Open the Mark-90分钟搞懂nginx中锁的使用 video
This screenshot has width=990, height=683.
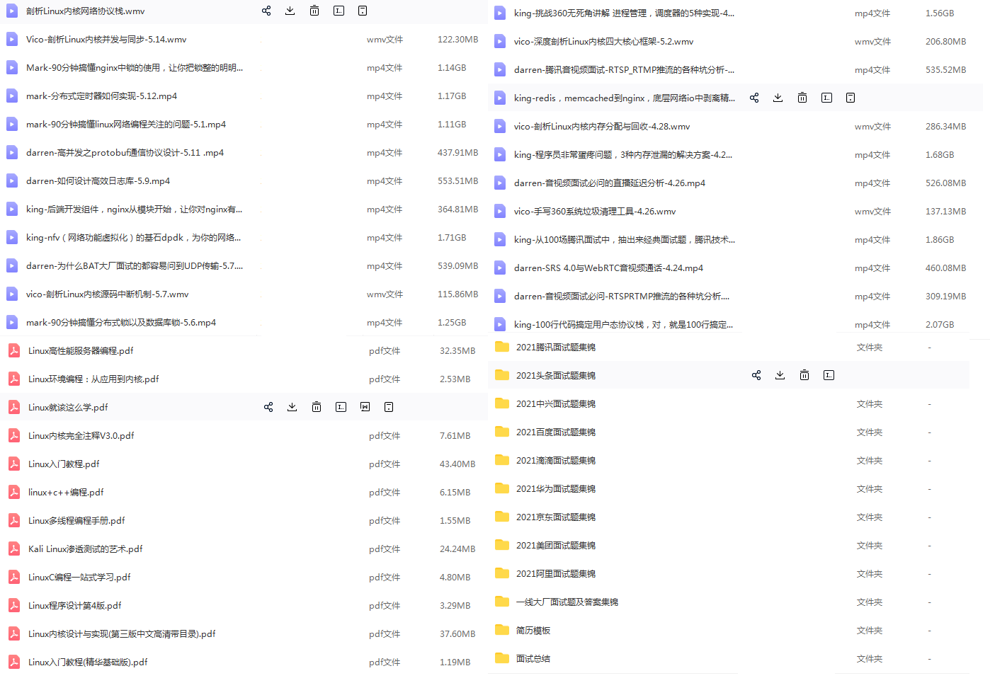pyautogui.click(x=135, y=67)
